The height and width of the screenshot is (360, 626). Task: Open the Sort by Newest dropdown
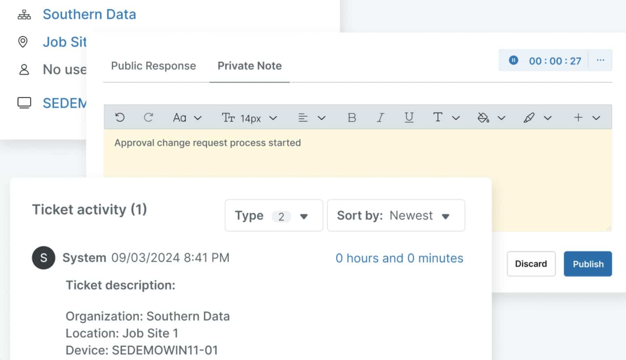[x=396, y=216]
